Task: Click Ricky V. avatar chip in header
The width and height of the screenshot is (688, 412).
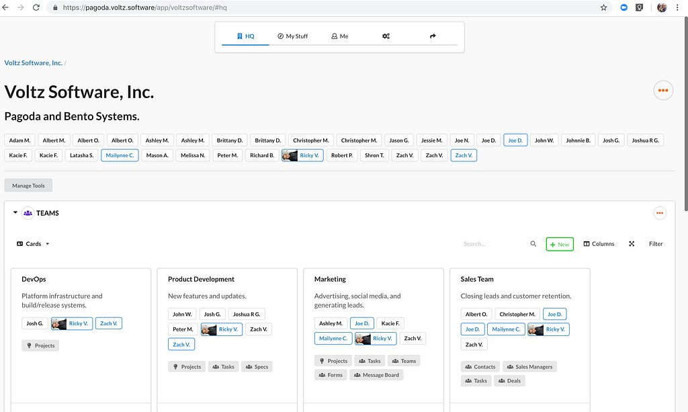Action: pyautogui.click(x=302, y=155)
